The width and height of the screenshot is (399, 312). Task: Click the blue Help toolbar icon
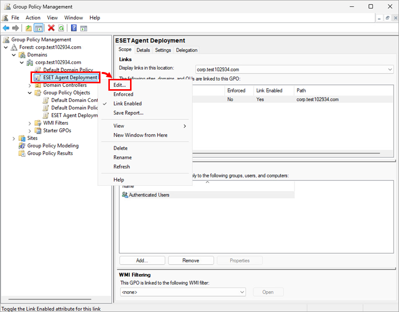pyautogui.click(x=74, y=28)
